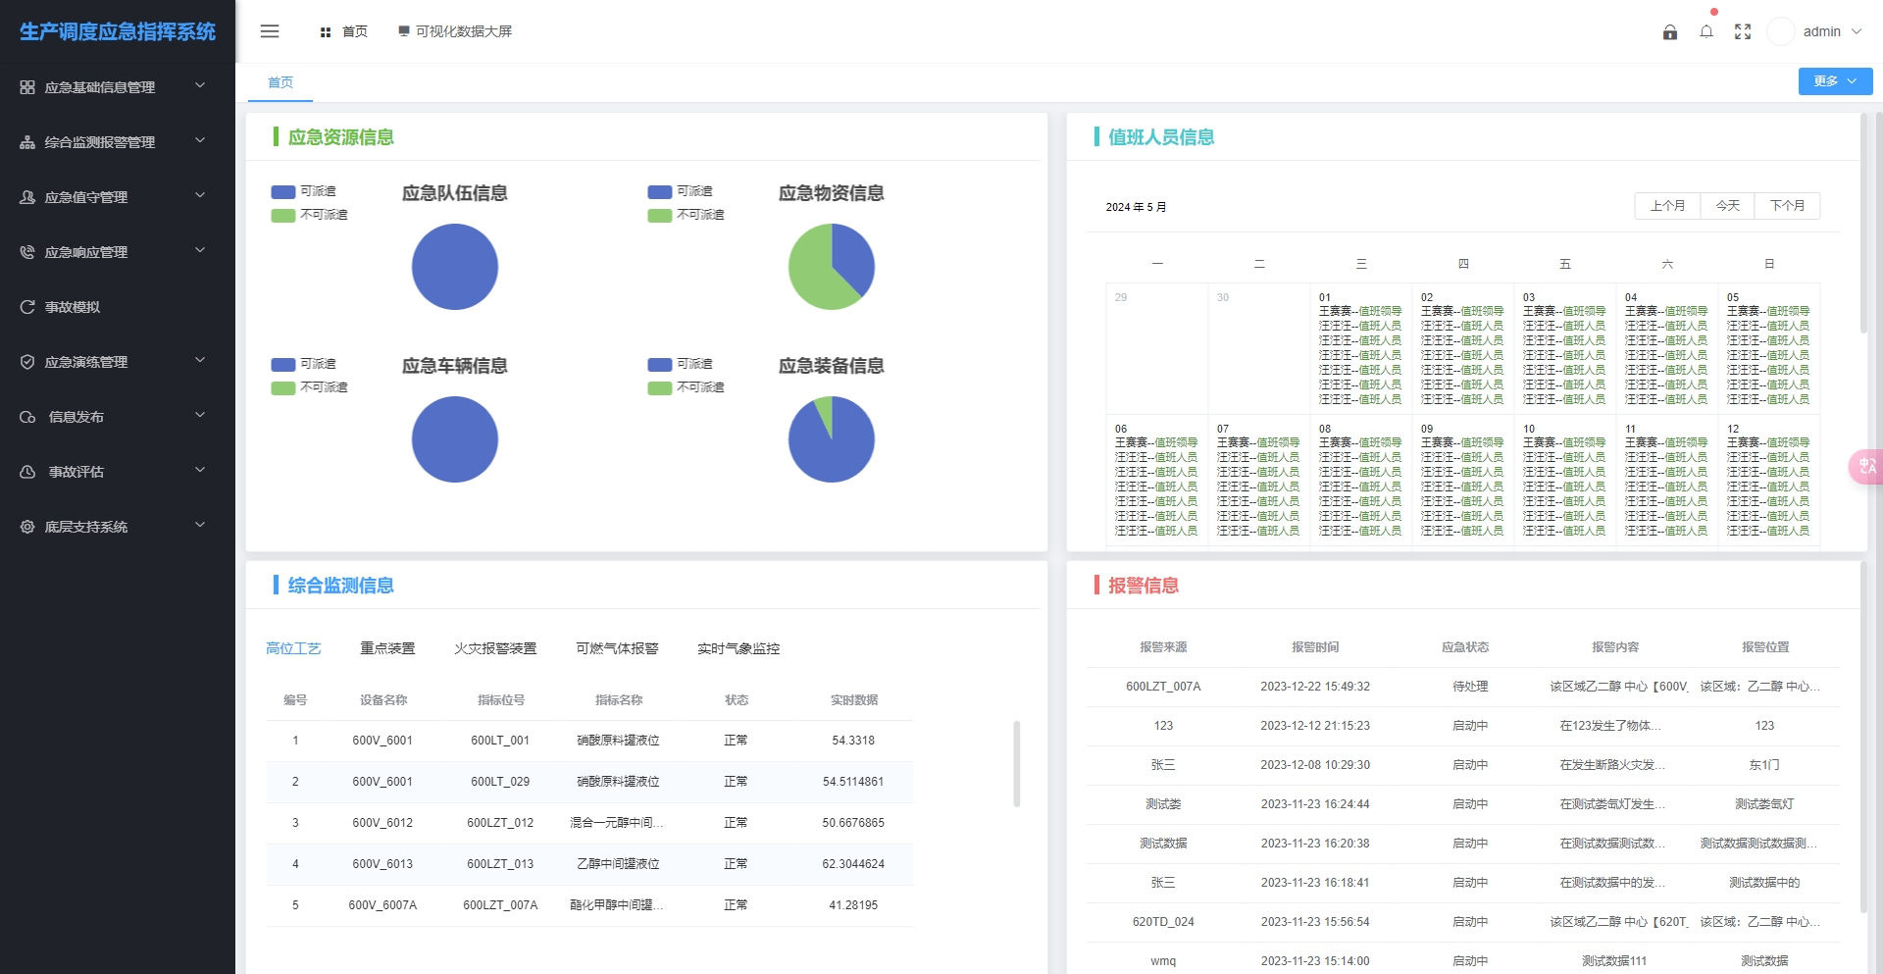
Task: Switch to 火灾报警装置 tab
Action: click(x=495, y=648)
